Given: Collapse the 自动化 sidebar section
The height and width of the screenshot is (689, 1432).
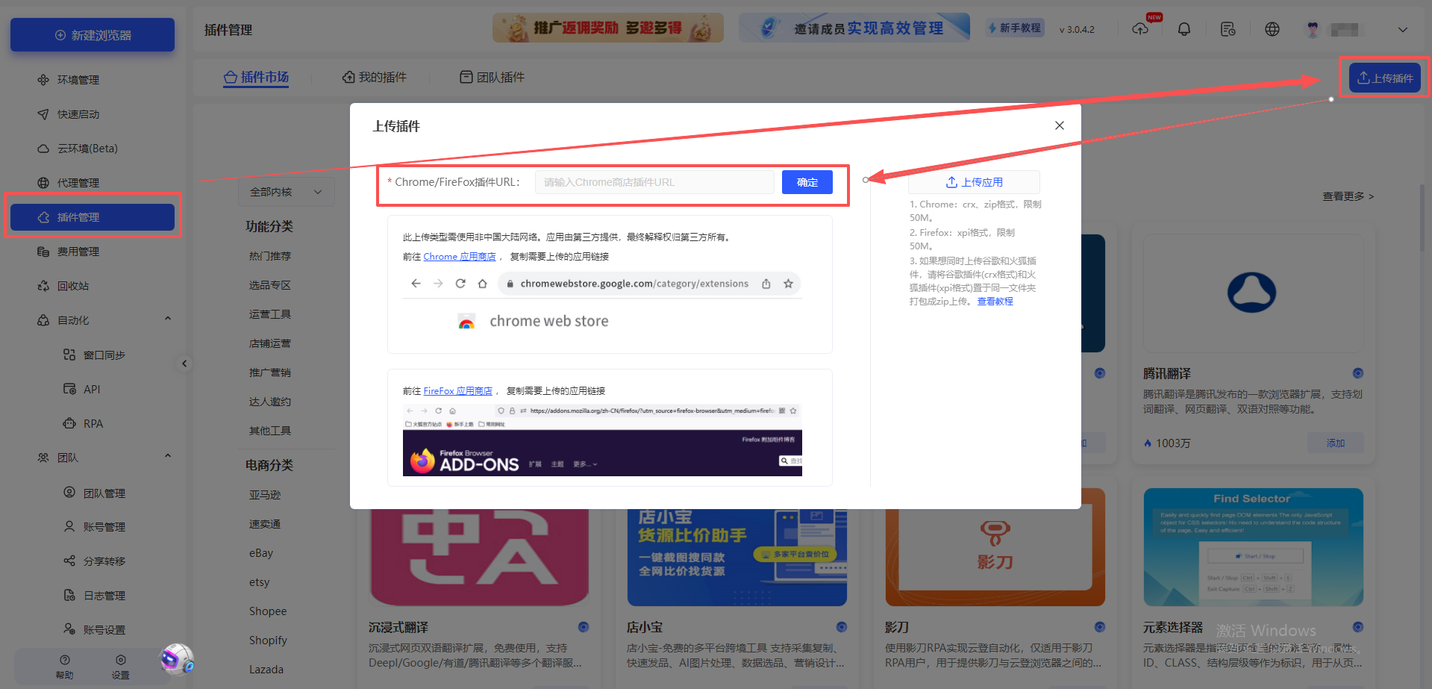Looking at the screenshot, I should pos(168,319).
